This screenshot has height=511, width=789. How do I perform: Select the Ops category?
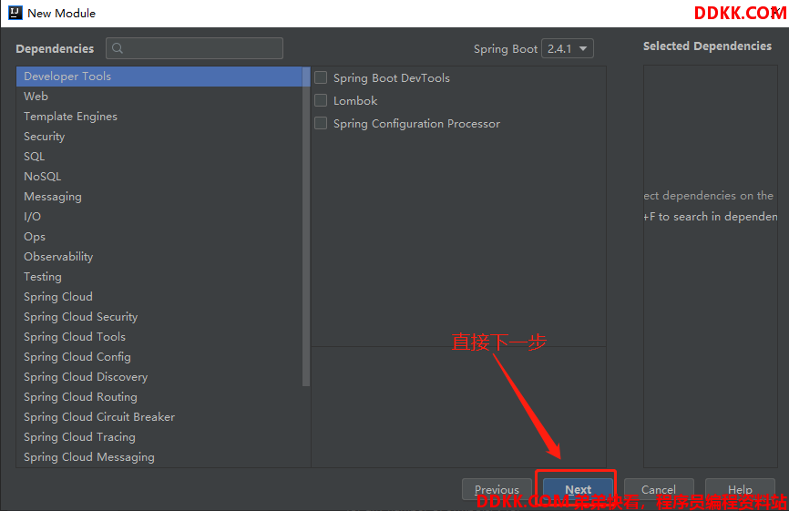(159, 237)
